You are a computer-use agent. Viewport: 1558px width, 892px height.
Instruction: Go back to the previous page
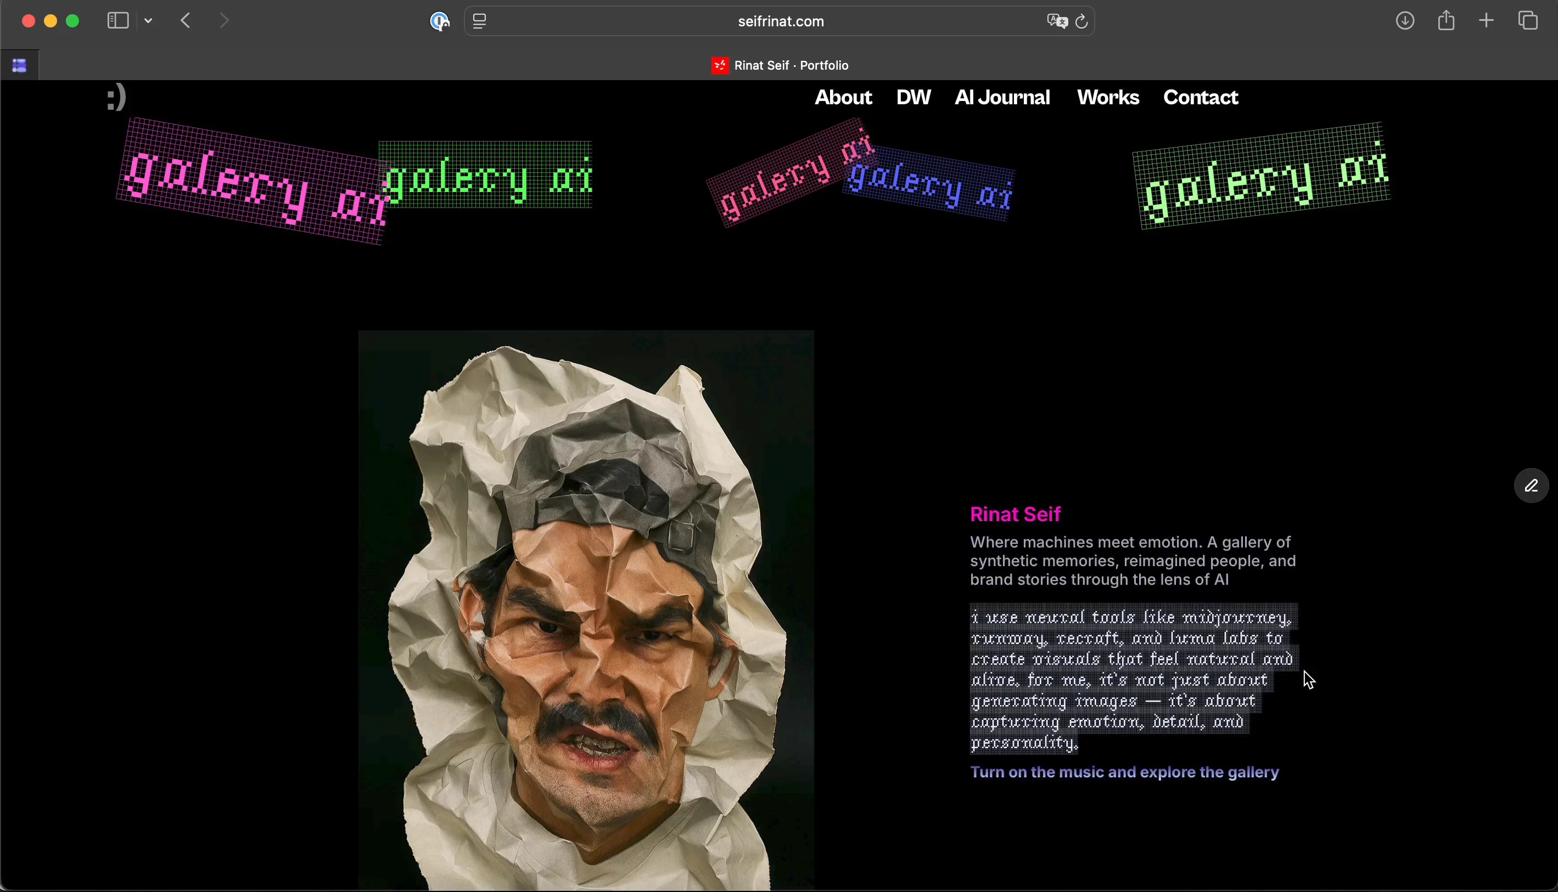coord(186,21)
